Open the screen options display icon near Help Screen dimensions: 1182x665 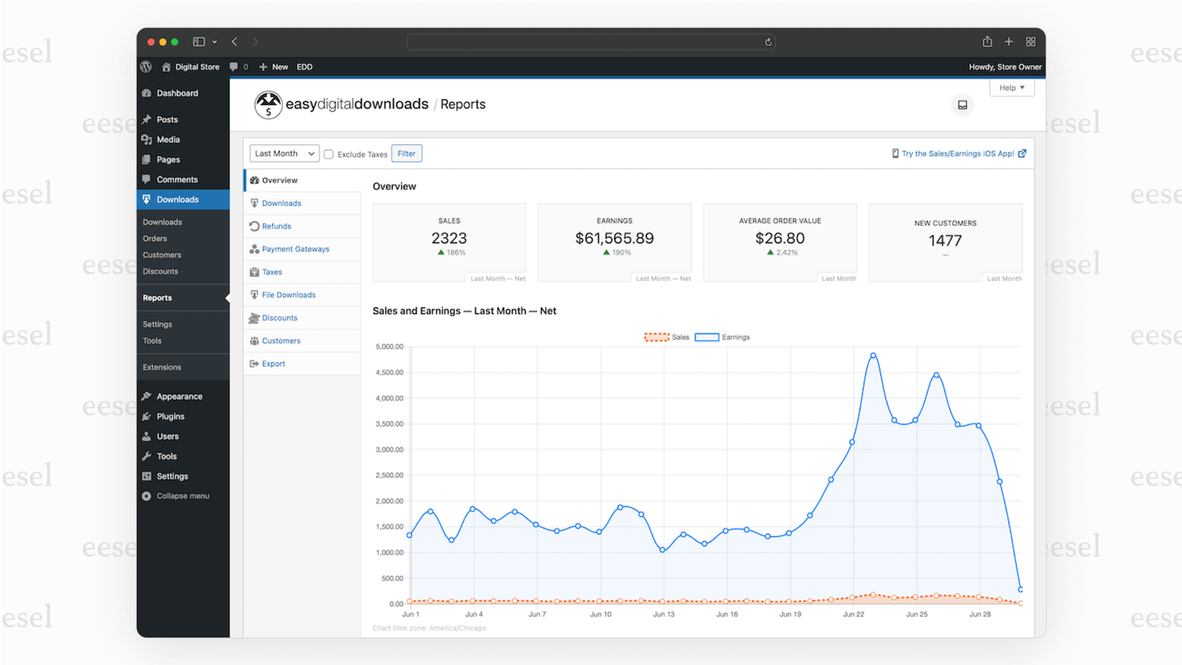962,105
